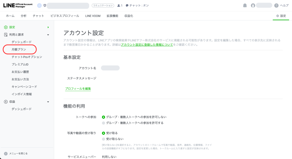Click the gear icon beside sidebar 設定

[x=6, y=27]
